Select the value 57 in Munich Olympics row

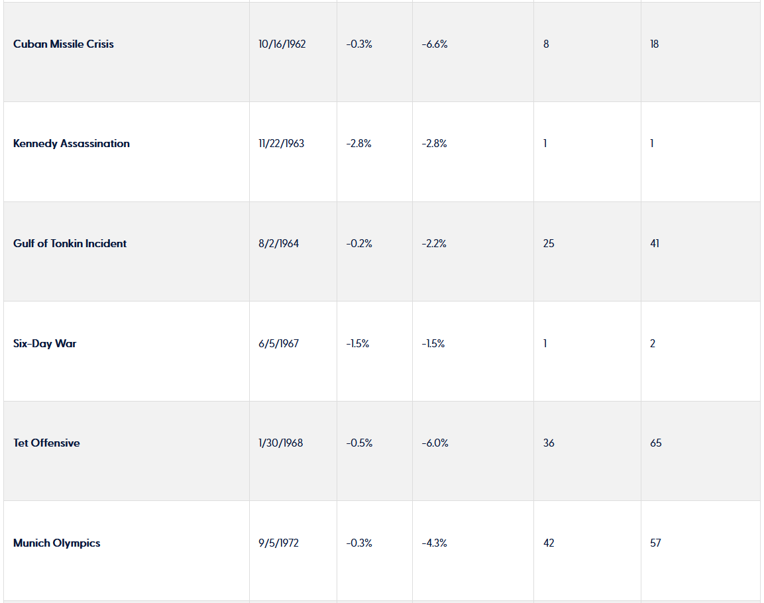tap(656, 543)
